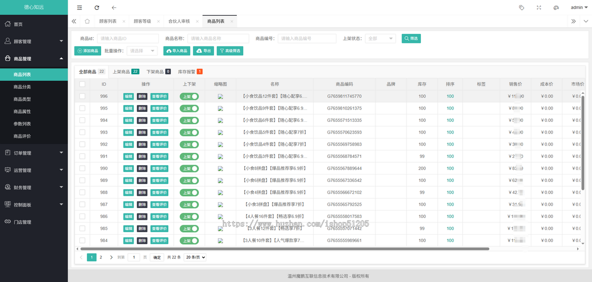
Task: Click the refresh icon in top bar
Action: click(97, 8)
